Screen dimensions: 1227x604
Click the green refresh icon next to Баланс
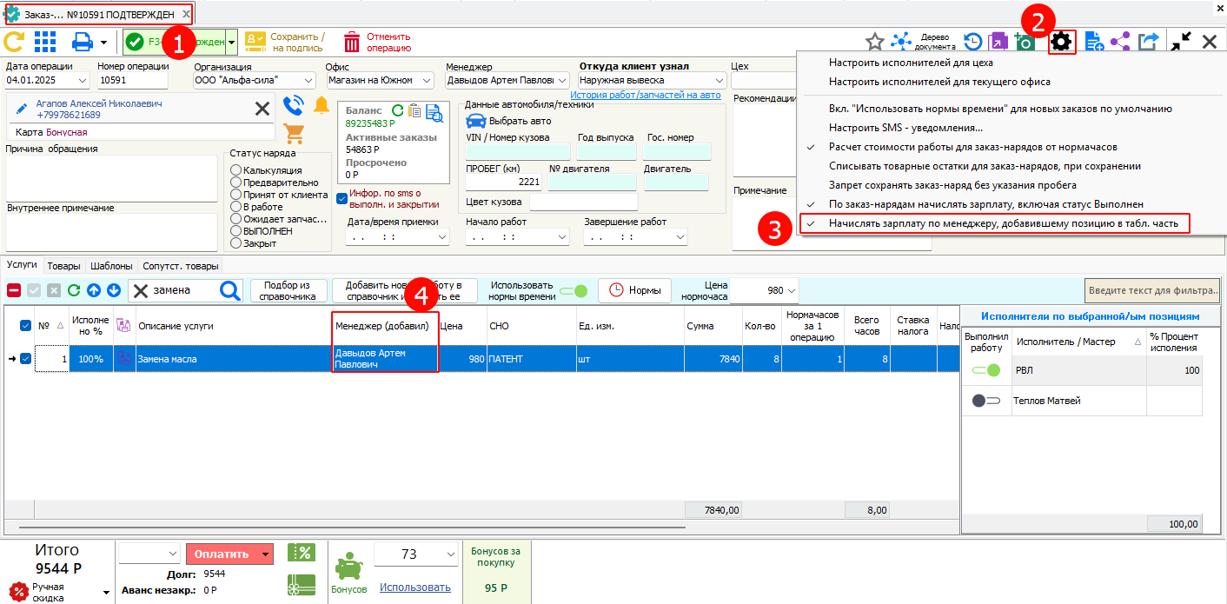(x=398, y=110)
